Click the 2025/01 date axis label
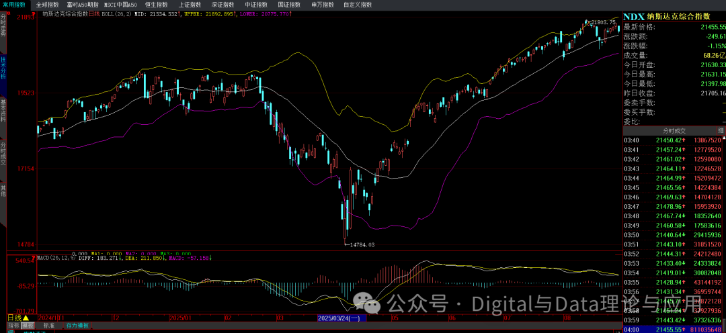This screenshot has width=726, height=333. pos(179,318)
